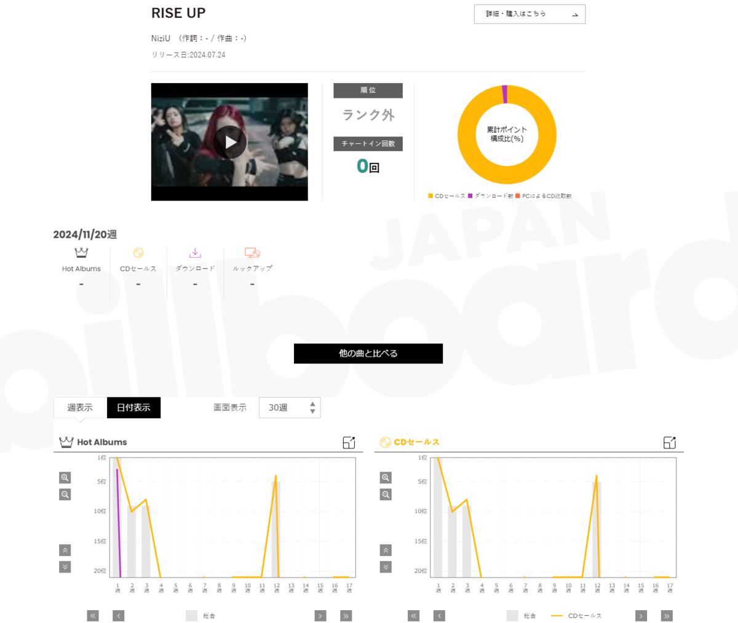Click the RISE UP title text
Screen dimensions: 738x623
(178, 13)
